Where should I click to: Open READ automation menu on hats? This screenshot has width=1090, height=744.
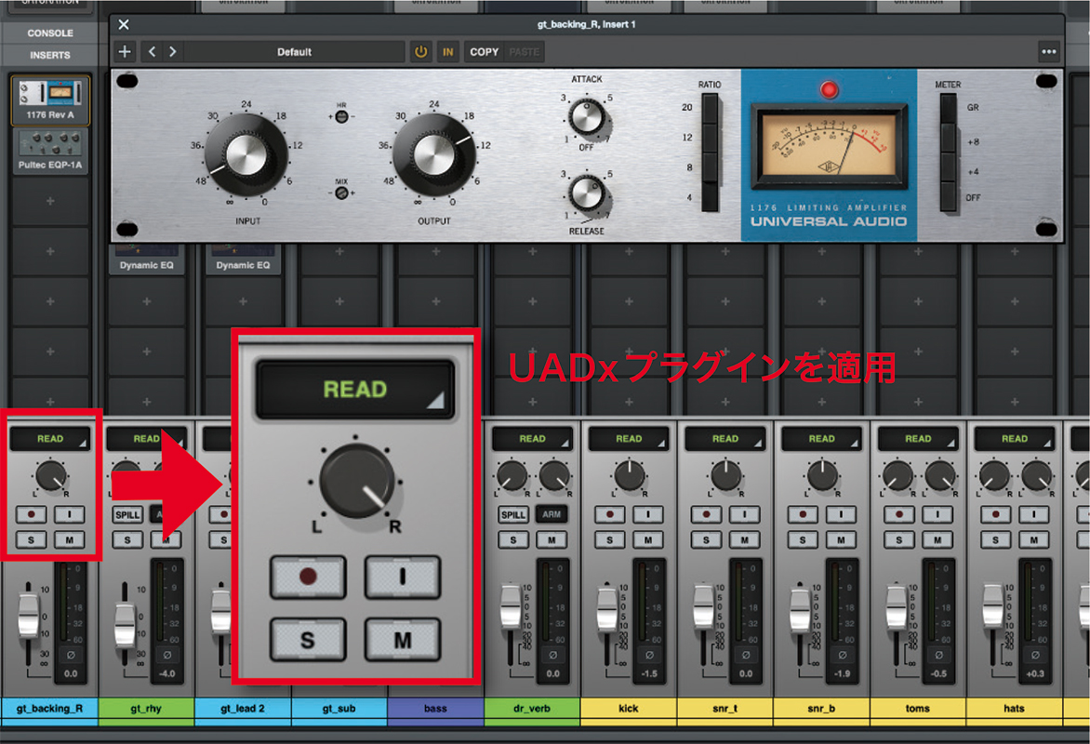click(x=1015, y=439)
